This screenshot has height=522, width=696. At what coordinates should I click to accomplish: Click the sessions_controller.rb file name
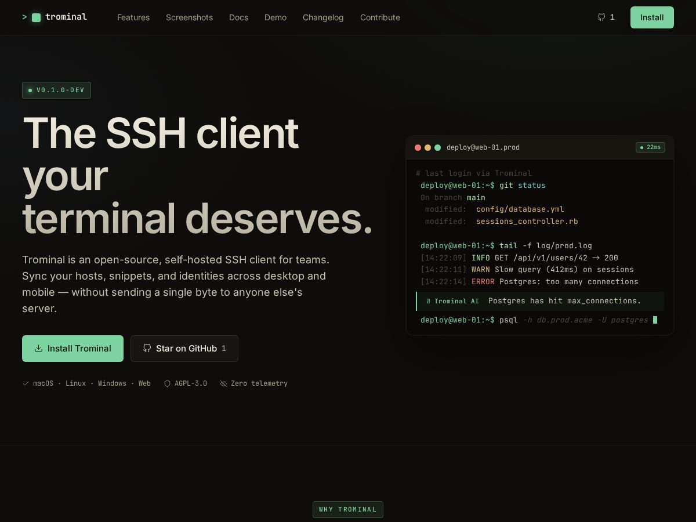pyautogui.click(x=527, y=222)
